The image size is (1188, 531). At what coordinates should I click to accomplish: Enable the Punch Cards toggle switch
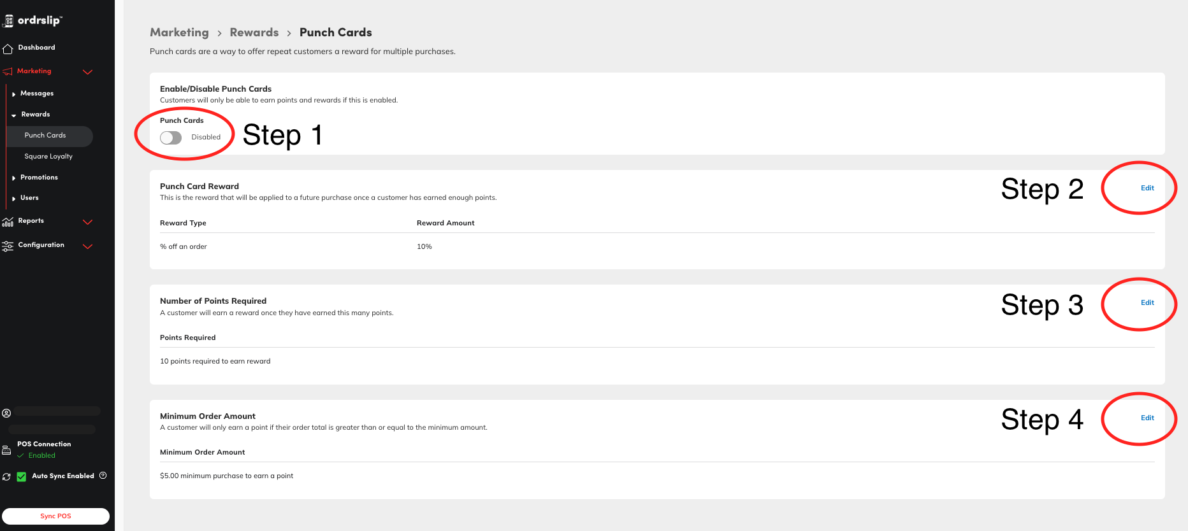pyautogui.click(x=171, y=138)
